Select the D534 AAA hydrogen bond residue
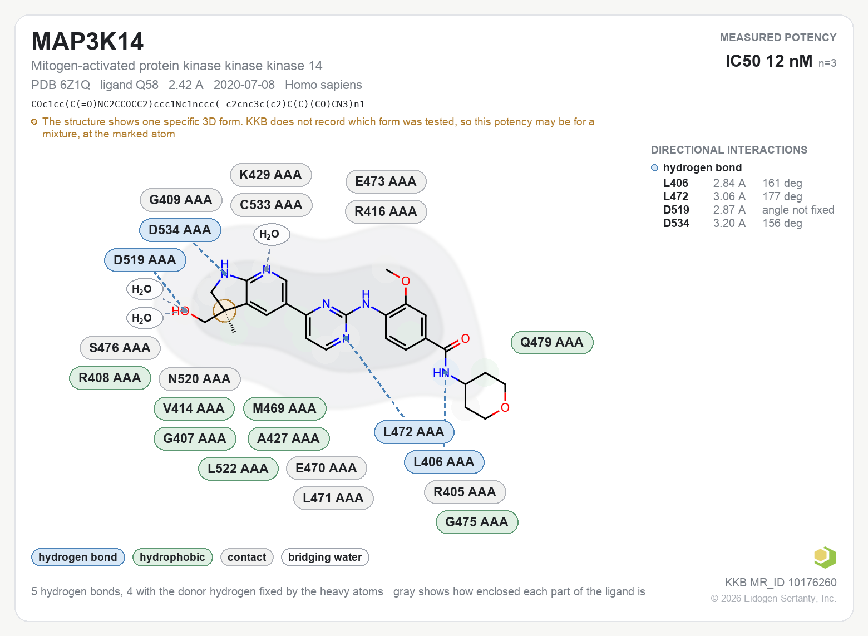 tap(180, 230)
